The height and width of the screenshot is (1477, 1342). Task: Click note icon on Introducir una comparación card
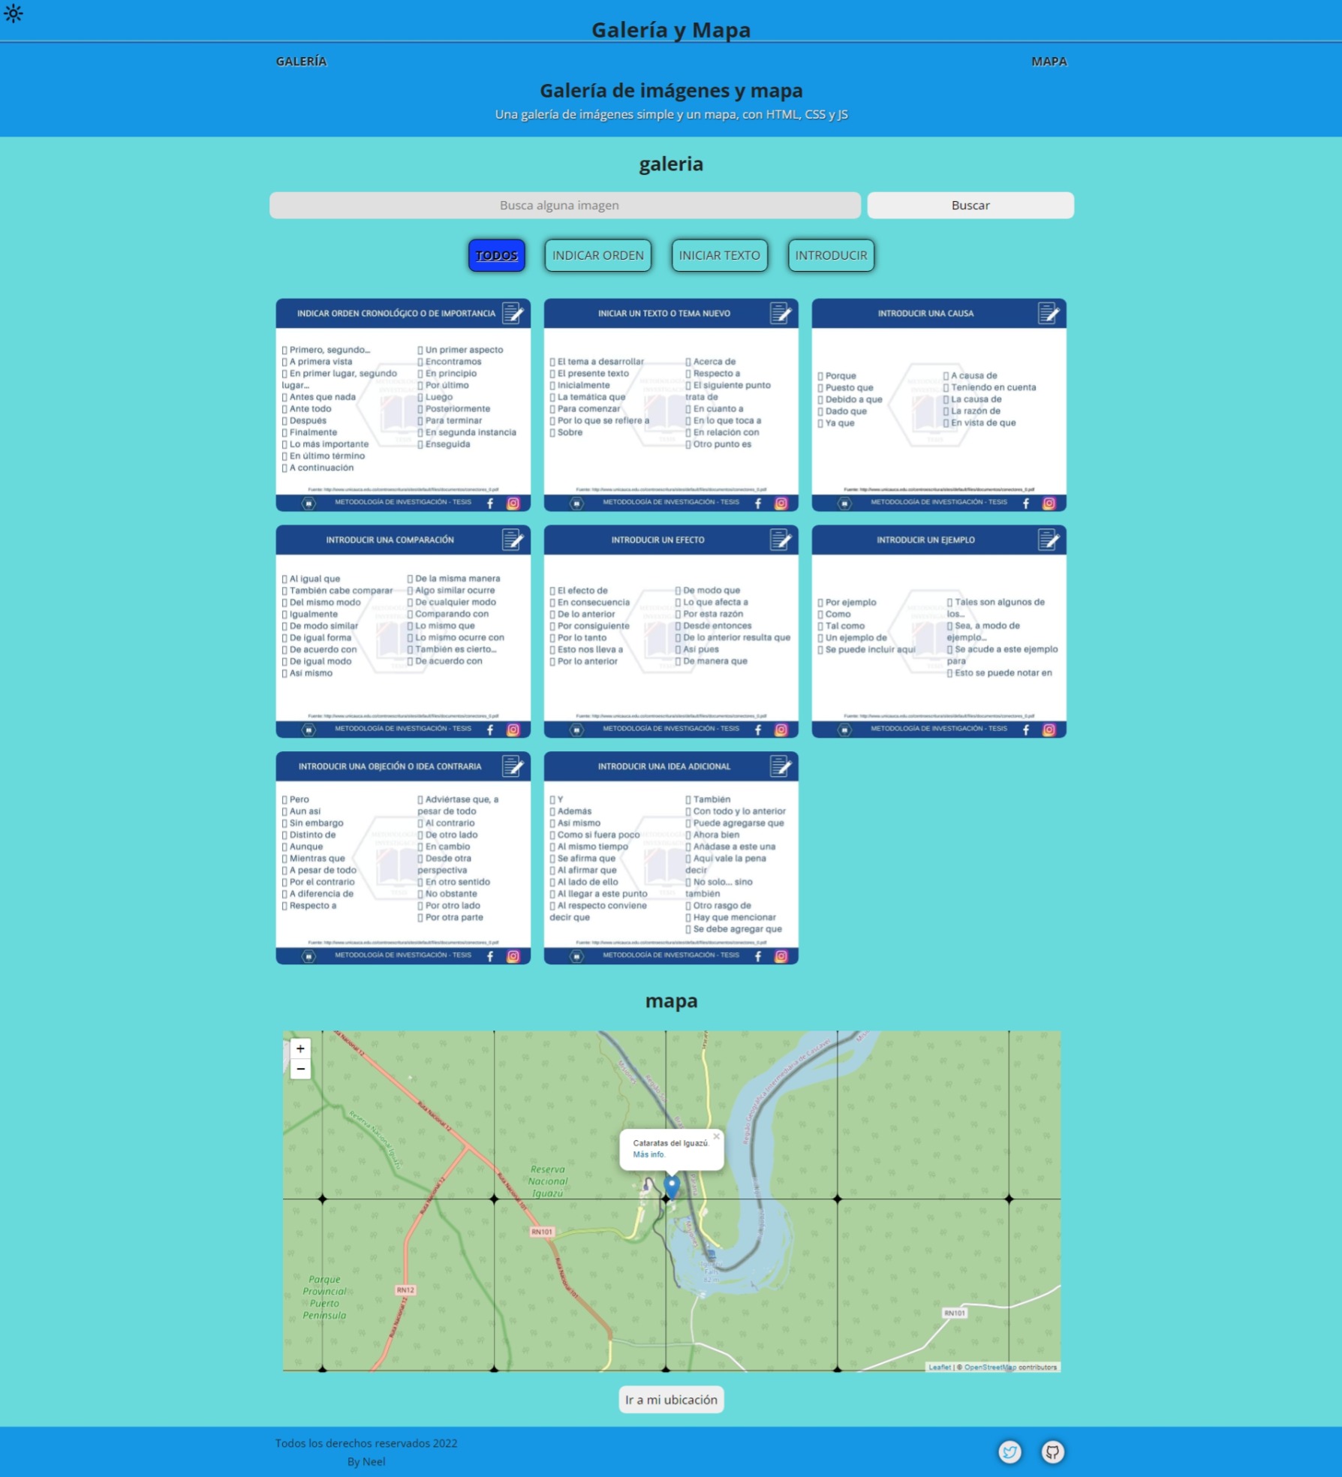[x=513, y=540]
